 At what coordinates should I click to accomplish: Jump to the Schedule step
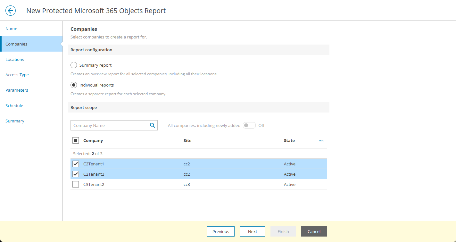click(x=14, y=106)
